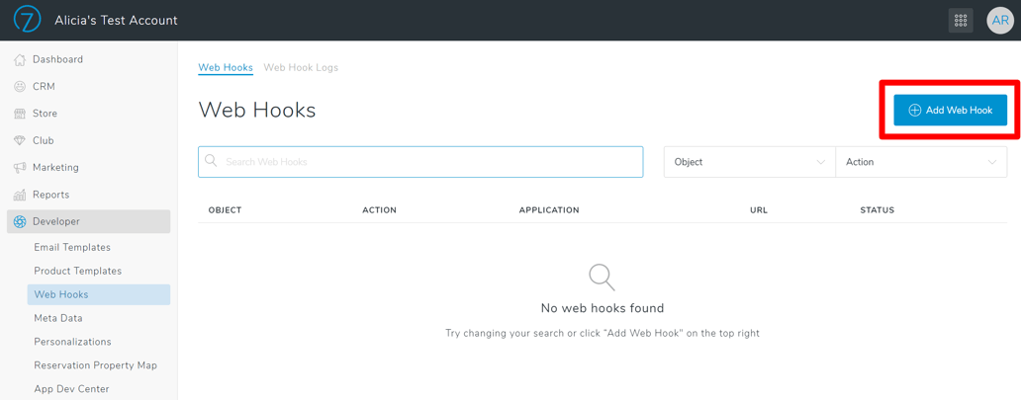
Task: Click the Marketing megaphone icon
Action: click(20, 168)
